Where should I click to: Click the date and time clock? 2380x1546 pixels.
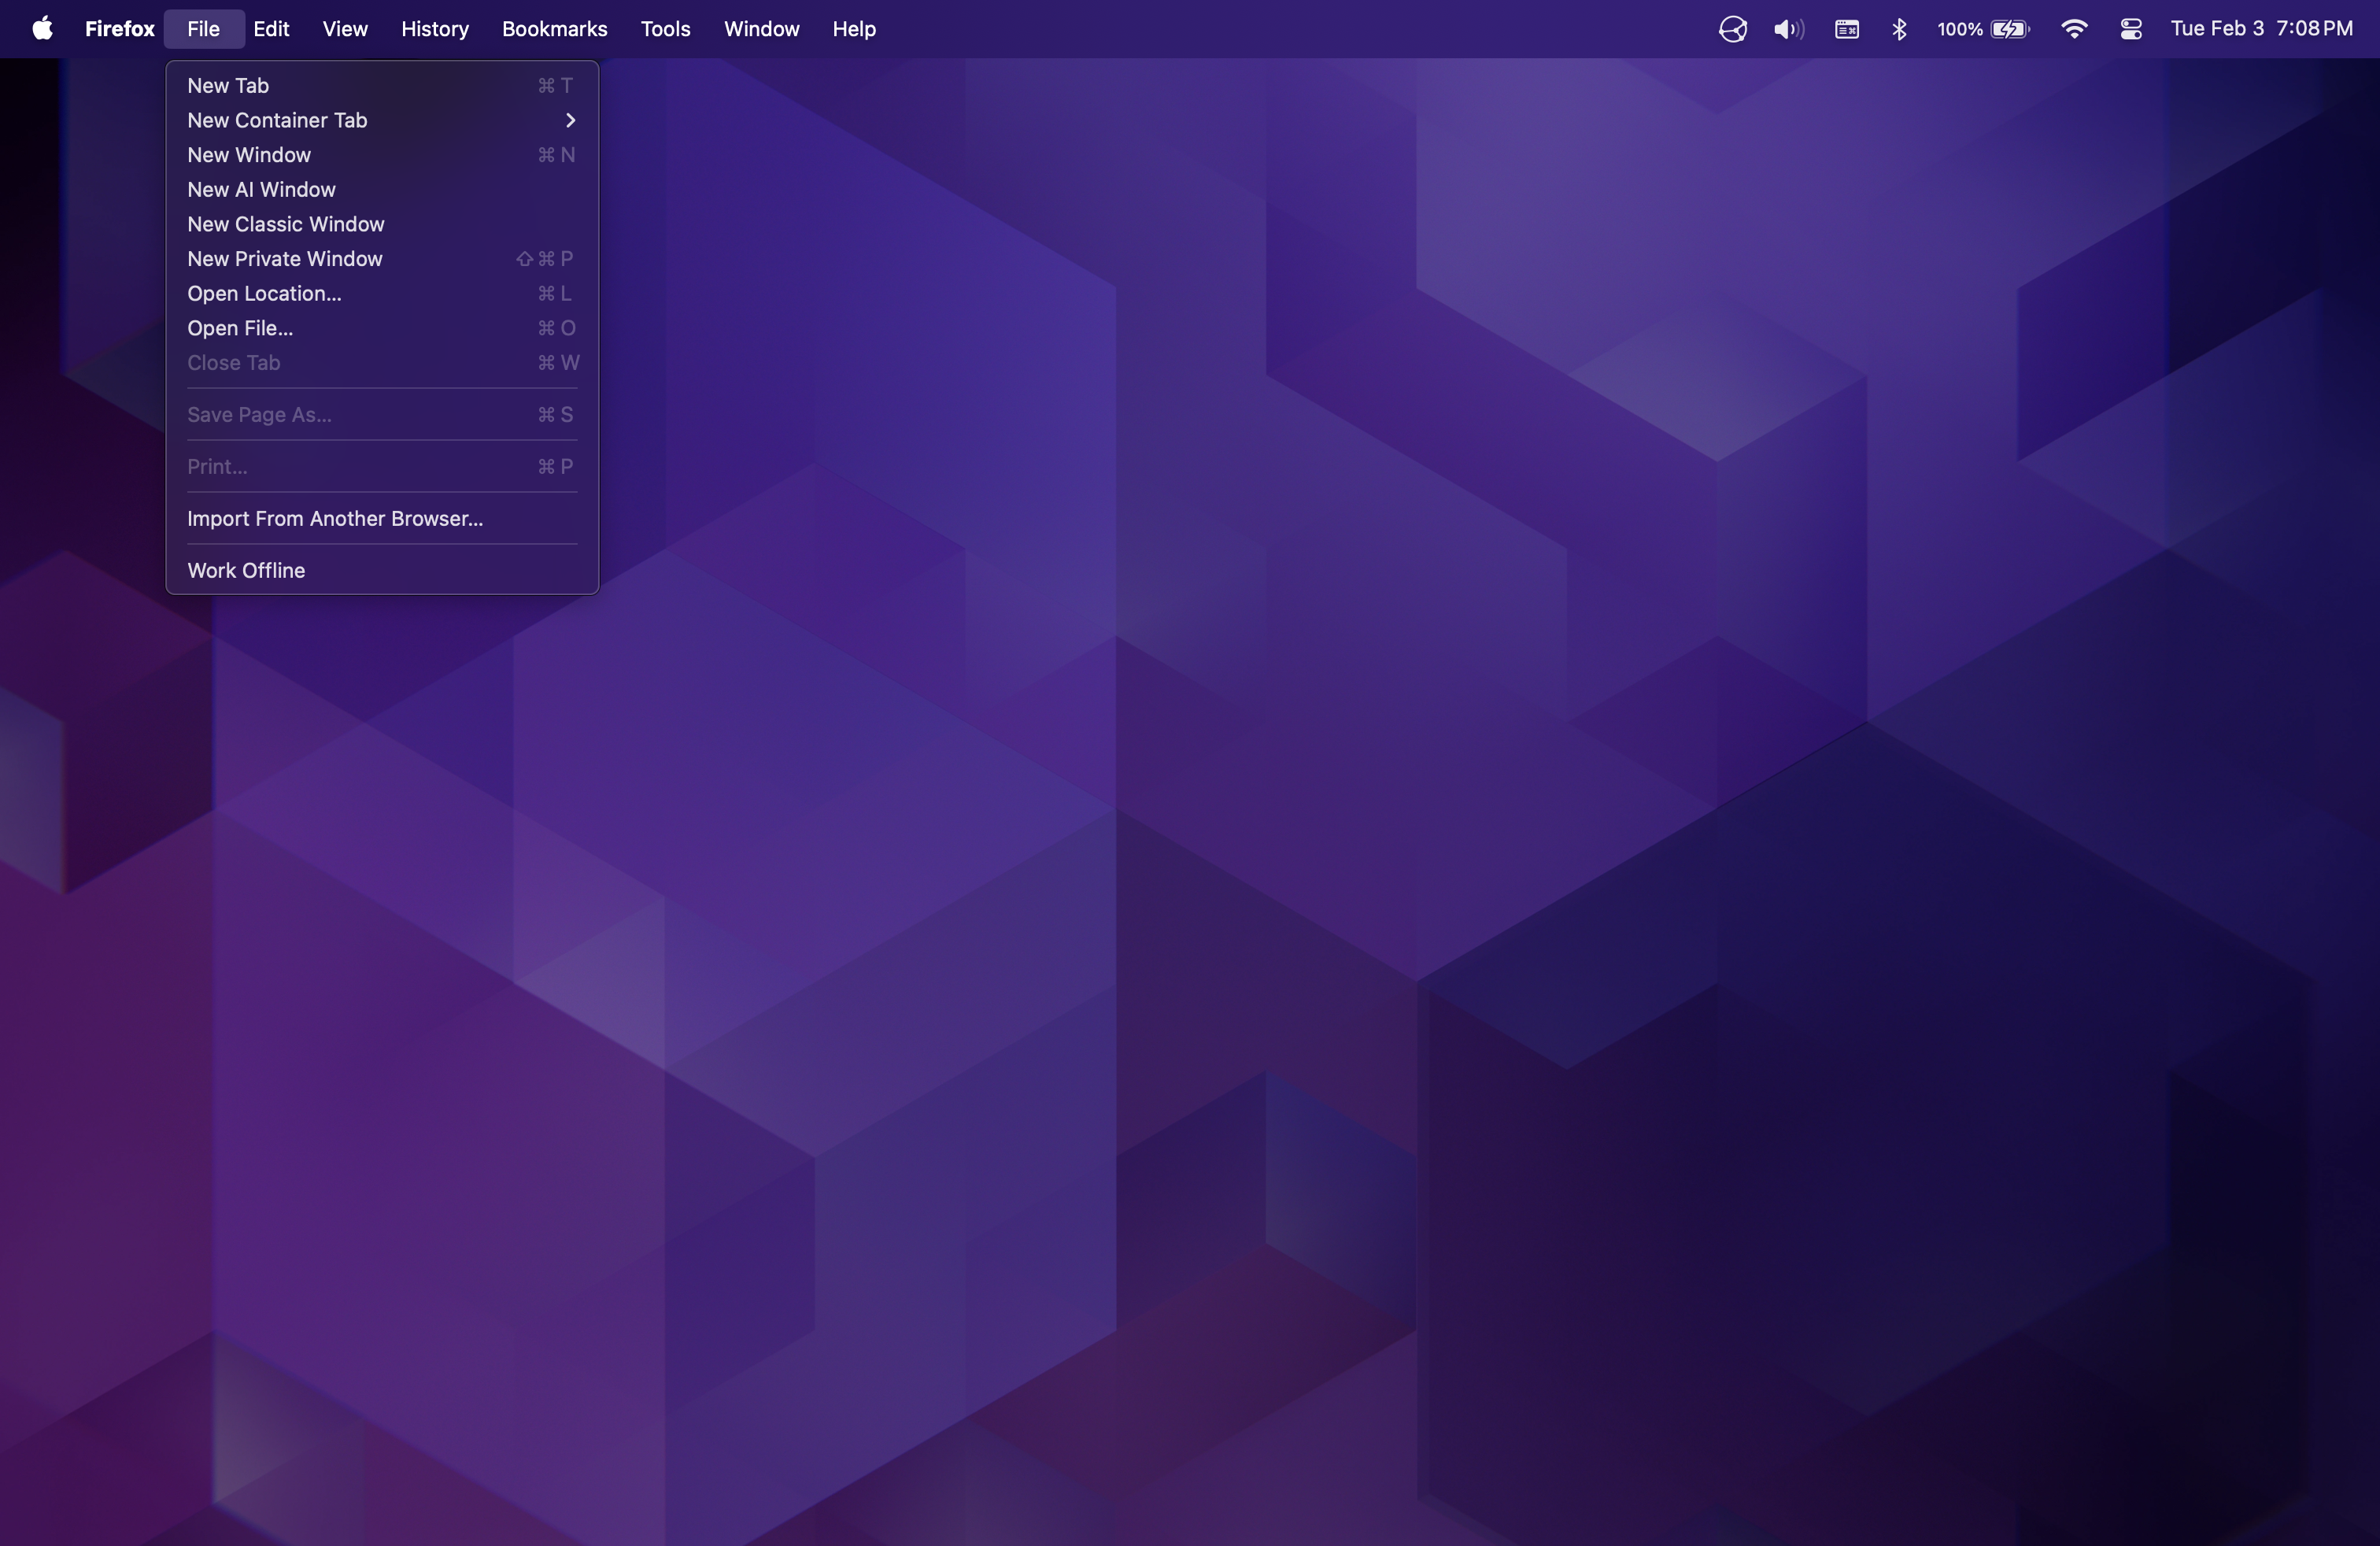coord(2260,29)
